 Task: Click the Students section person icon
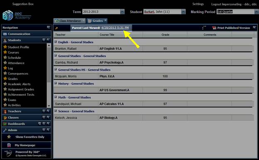(x=5, y=40)
